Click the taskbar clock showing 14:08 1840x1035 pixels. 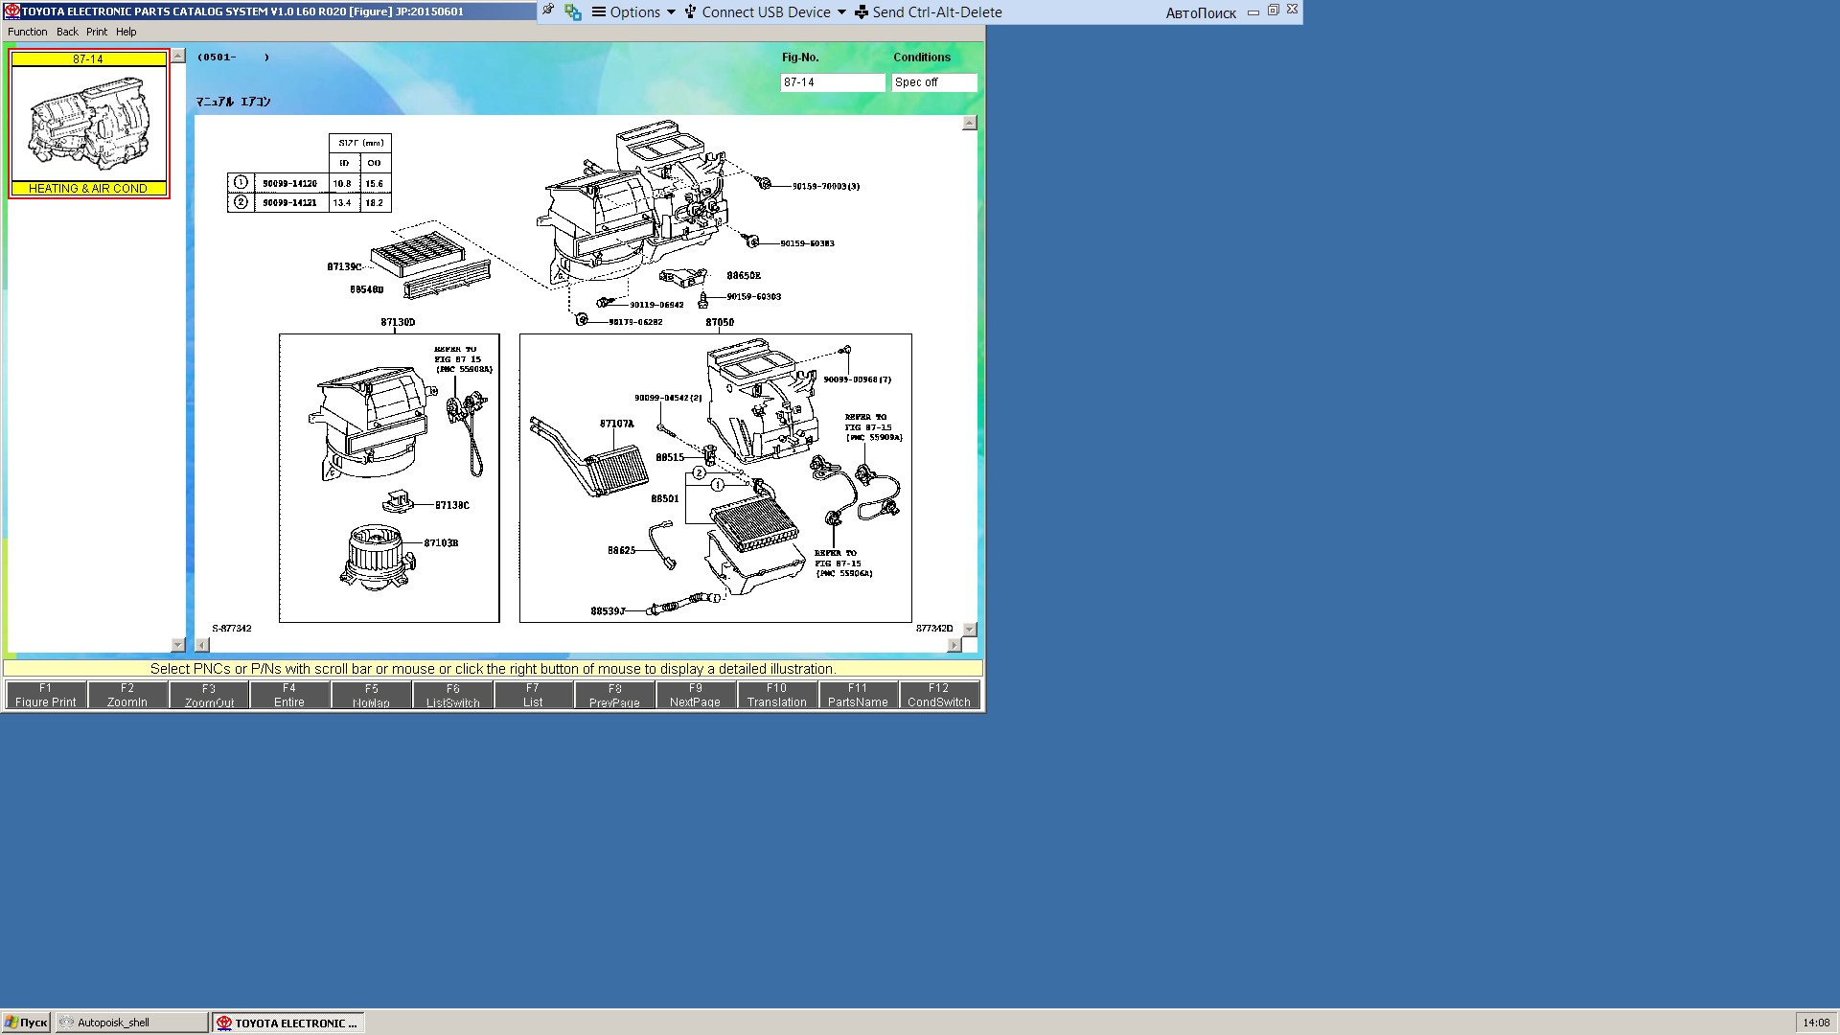1816,1023
